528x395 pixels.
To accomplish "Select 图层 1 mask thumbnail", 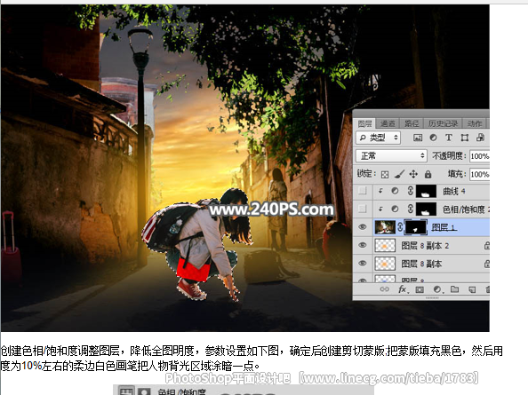I will point(415,227).
